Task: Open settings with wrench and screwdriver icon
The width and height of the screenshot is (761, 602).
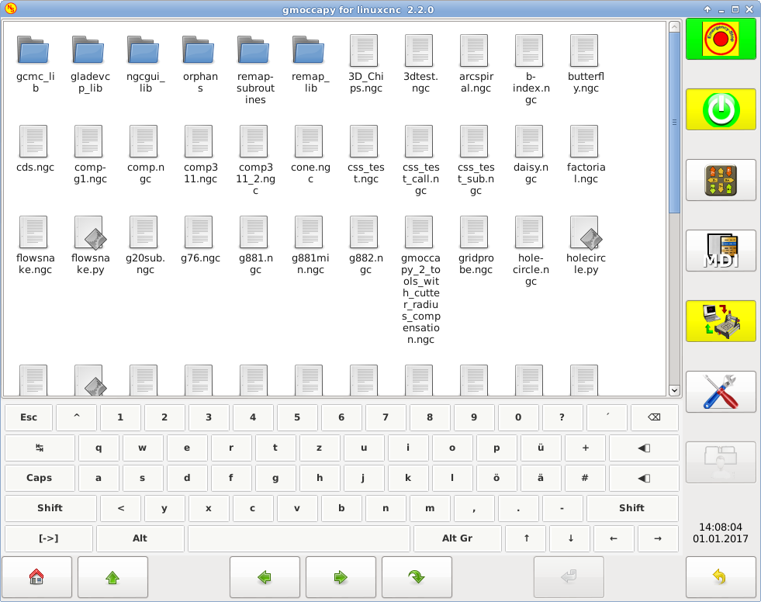Action: [x=721, y=392]
